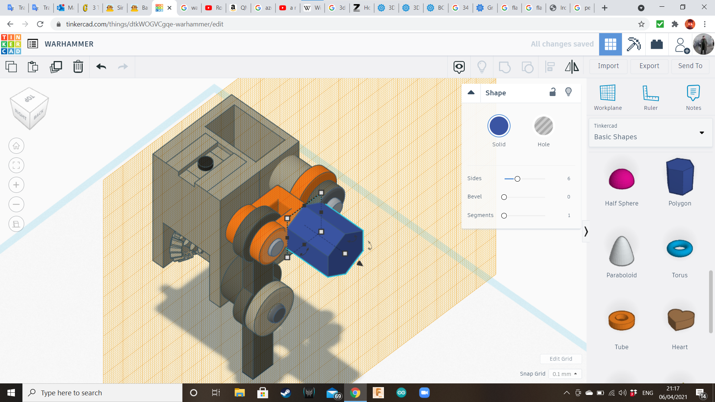Set shape to Solid
The height and width of the screenshot is (402, 715).
click(499, 126)
